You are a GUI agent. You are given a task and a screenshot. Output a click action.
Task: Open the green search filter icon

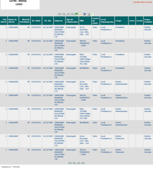[76, 14]
